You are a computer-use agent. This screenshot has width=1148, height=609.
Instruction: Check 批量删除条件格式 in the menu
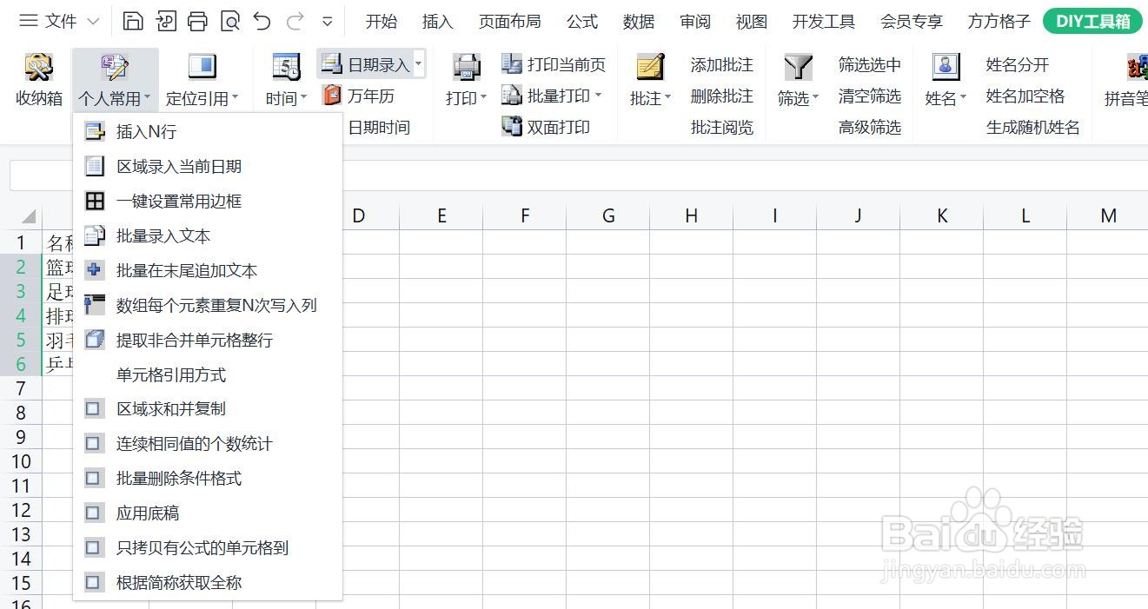click(93, 478)
